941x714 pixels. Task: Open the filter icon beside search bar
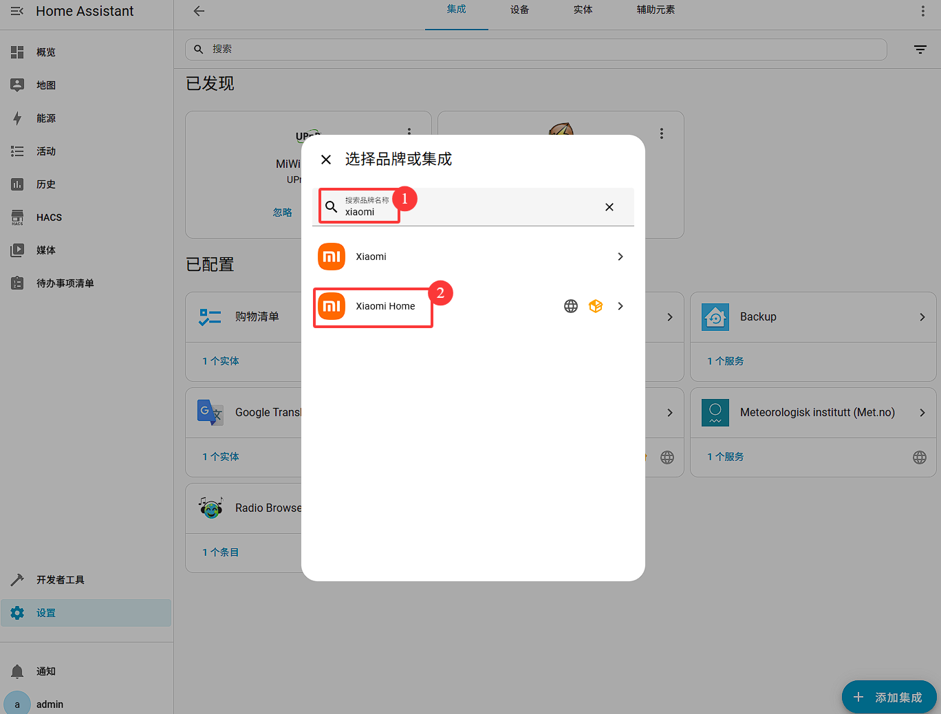pyautogui.click(x=920, y=50)
